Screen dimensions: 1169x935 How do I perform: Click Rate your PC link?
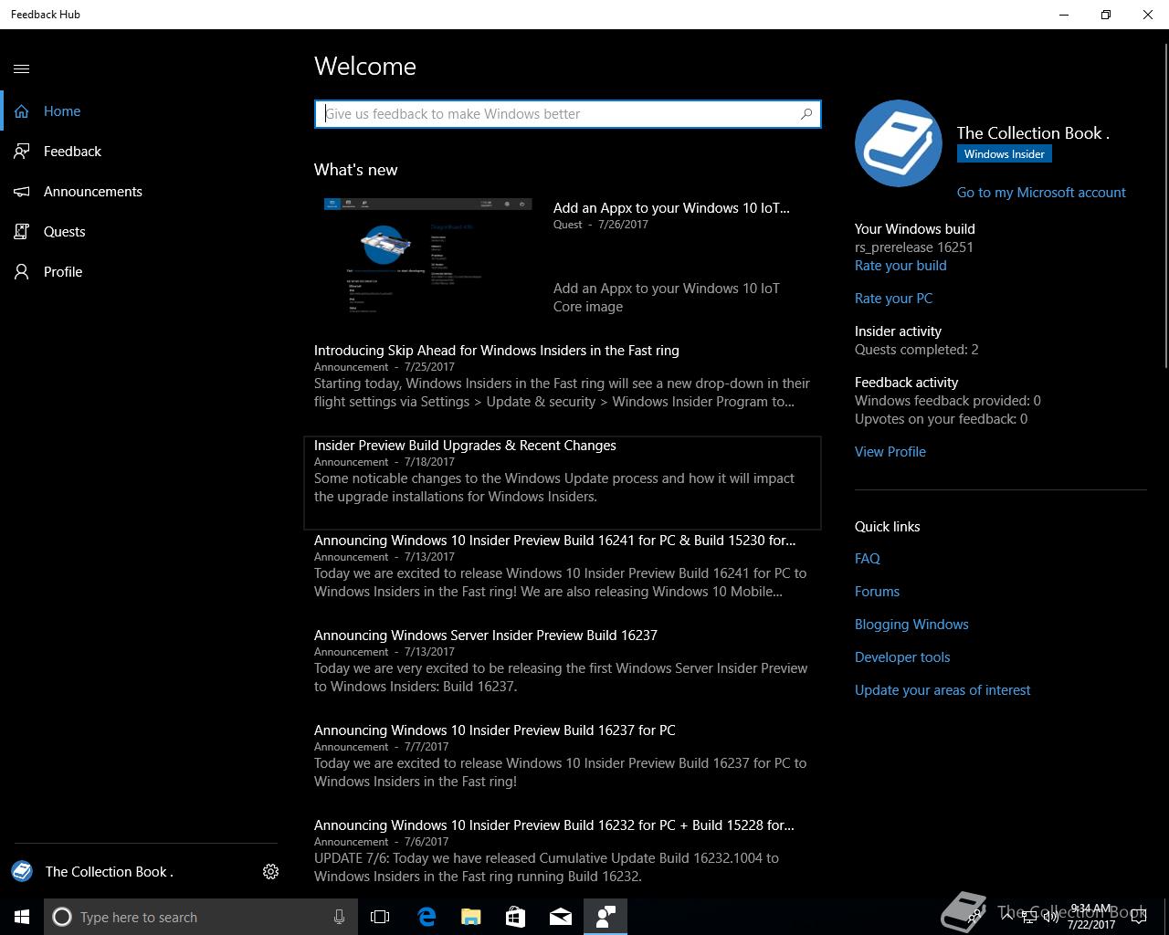pos(893,299)
